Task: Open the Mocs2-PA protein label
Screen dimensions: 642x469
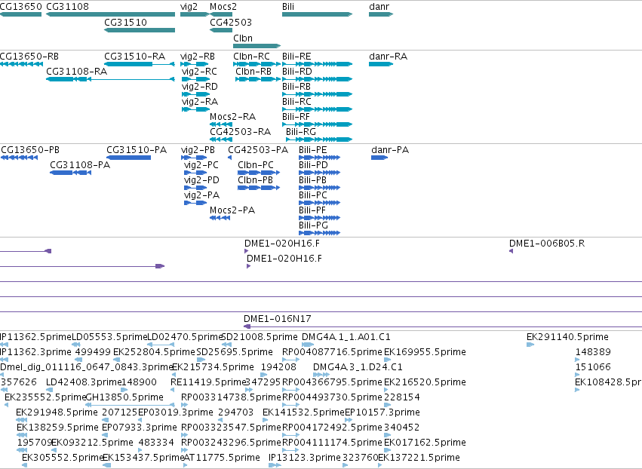Action: pyautogui.click(x=232, y=210)
